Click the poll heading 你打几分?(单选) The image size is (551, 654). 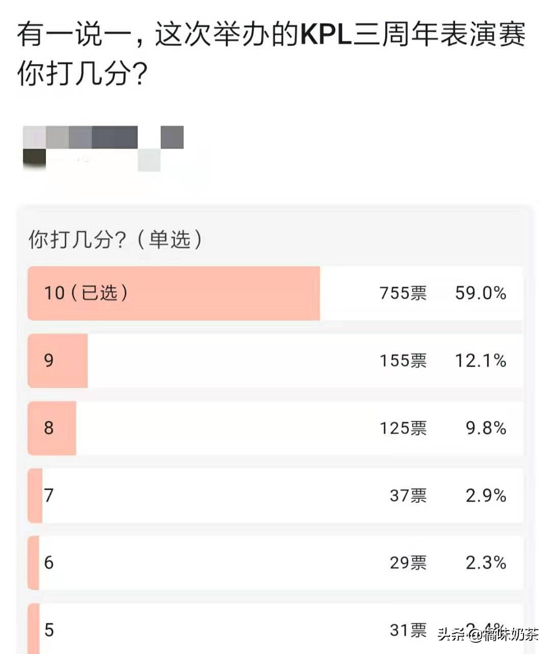pyautogui.click(x=115, y=239)
